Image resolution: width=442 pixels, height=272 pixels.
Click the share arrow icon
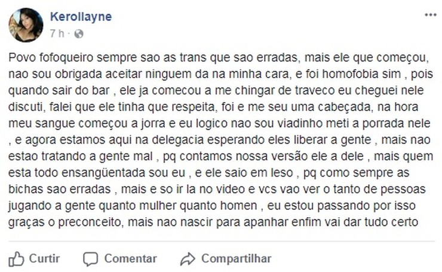[x=188, y=259]
